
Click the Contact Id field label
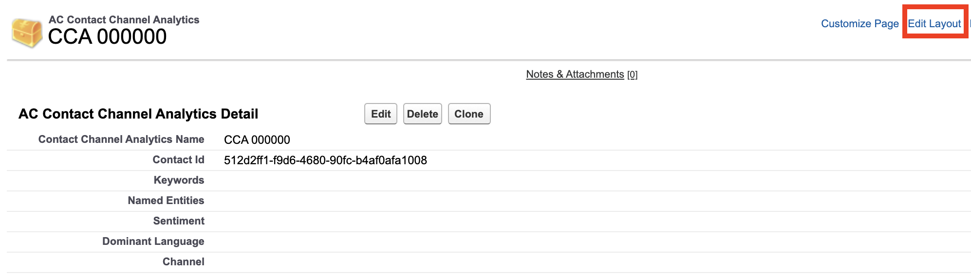click(x=178, y=160)
